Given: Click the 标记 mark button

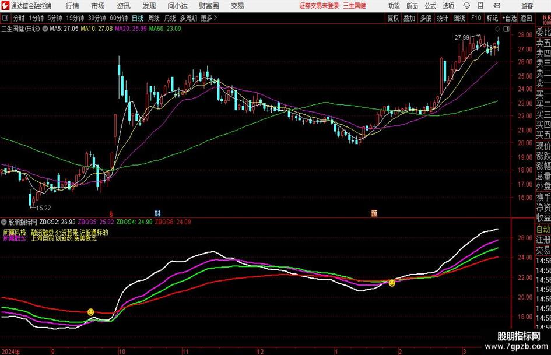Looking at the screenshot, I should click(492, 18).
